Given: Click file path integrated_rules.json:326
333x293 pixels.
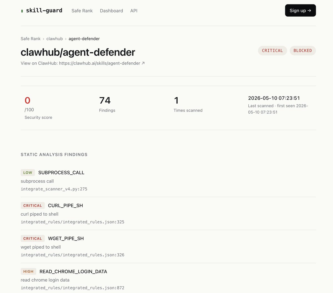Looking at the screenshot, I should [72, 255].
